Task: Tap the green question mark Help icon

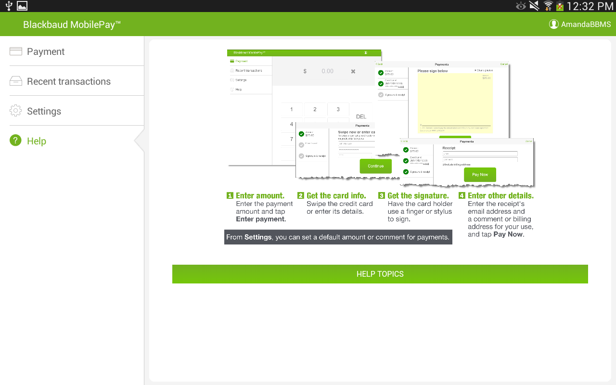Action: click(16, 141)
